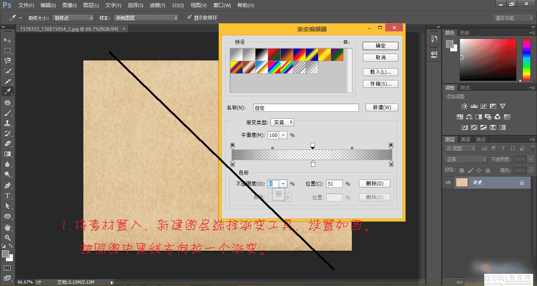The image size is (537, 286).
Task: Select the Healing Brush tool
Action: pyautogui.click(x=7, y=102)
